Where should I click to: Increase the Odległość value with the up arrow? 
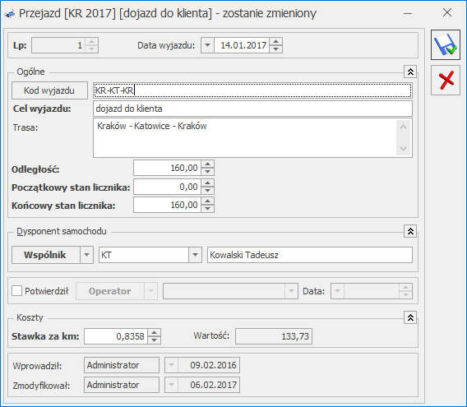tap(207, 164)
